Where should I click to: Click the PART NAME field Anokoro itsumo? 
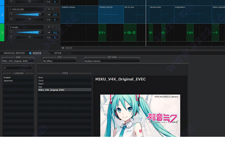pyautogui.click(x=112, y=61)
